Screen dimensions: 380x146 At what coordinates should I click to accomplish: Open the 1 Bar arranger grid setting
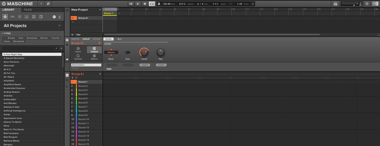78,35
